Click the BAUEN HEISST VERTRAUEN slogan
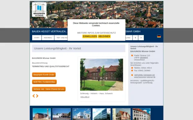The width and height of the screenshot is (193, 120). (x=50, y=31)
